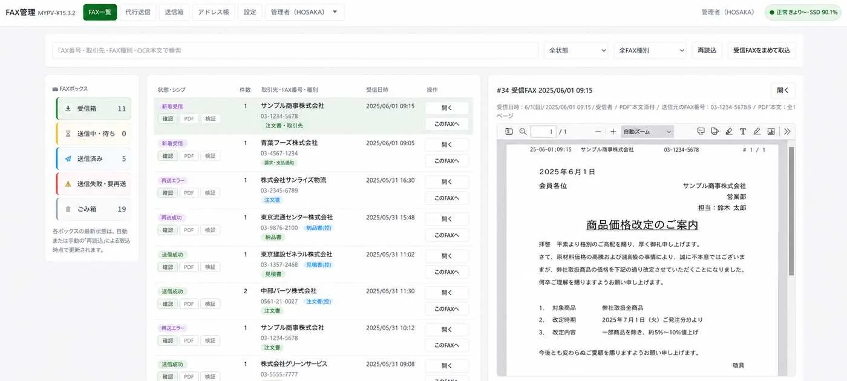
Task: Click 確認 for 中部パーツ株式会社 row
Action: pyautogui.click(x=168, y=304)
